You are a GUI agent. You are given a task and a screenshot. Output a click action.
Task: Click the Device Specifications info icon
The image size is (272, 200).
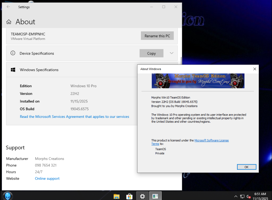click(x=13, y=53)
